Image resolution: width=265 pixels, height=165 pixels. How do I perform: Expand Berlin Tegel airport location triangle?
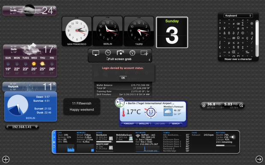coord(127,103)
